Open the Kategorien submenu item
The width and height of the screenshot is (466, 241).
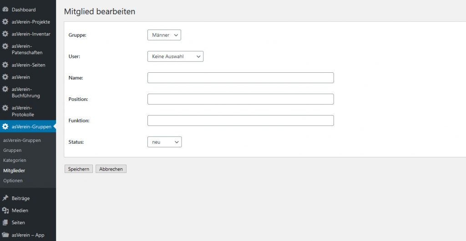[15, 160]
